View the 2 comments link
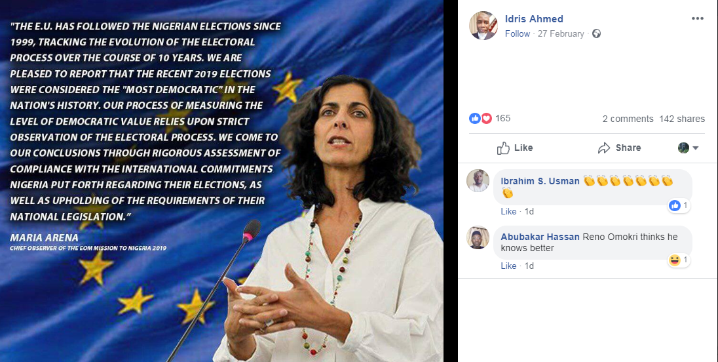This screenshot has width=718, height=362. tap(628, 119)
